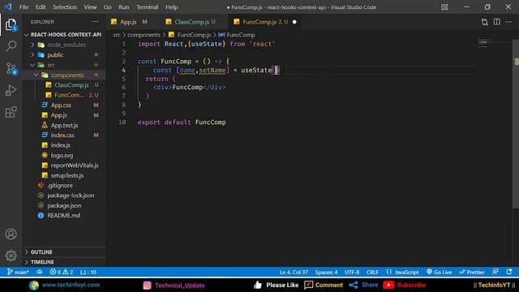The height and width of the screenshot is (292, 519).
Task: Open the Manage settings gear
Action: (x=11, y=255)
